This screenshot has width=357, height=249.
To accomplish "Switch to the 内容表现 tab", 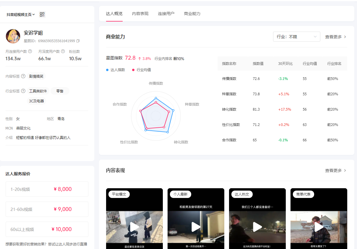I will (140, 14).
